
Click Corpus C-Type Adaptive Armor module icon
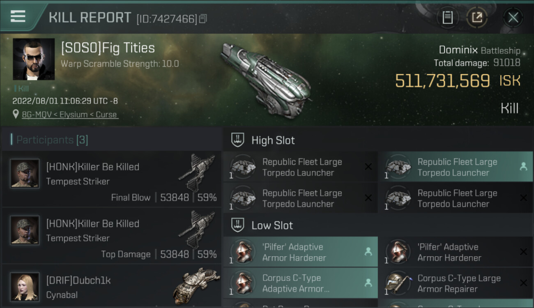(242, 283)
